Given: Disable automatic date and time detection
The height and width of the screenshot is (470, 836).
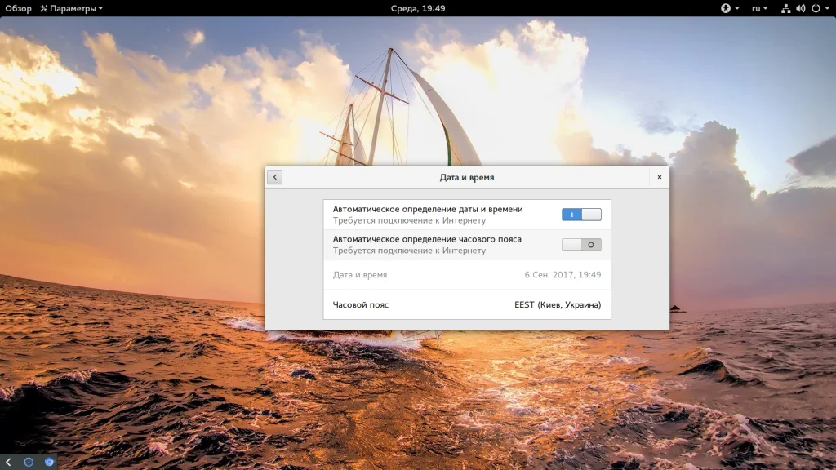Looking at the screenshot, I should (x=581, y=215).
